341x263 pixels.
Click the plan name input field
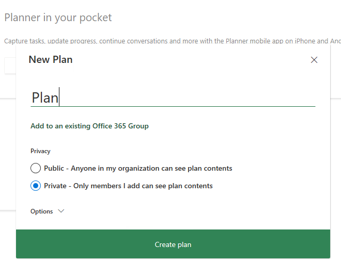pyautogui.click(x=173, y=97)
